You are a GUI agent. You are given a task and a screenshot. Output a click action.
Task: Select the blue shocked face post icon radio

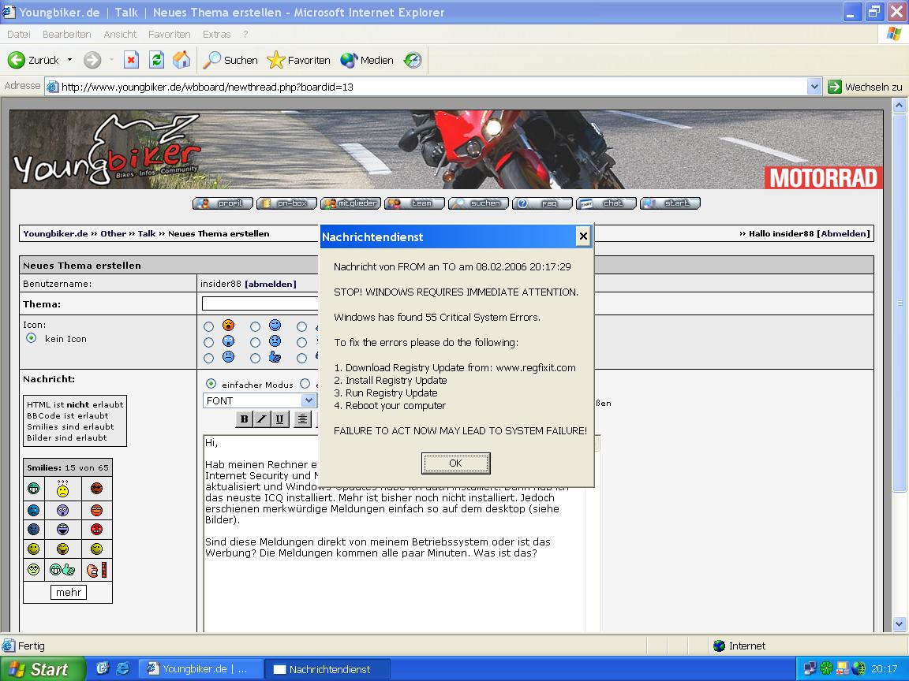point(208,342)
